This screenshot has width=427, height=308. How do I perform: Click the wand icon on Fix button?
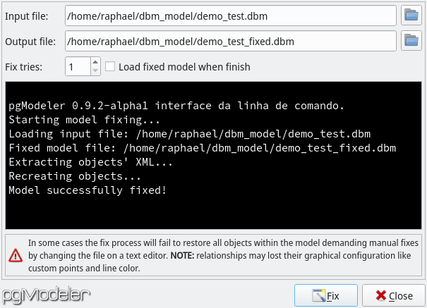click(319, 295)
